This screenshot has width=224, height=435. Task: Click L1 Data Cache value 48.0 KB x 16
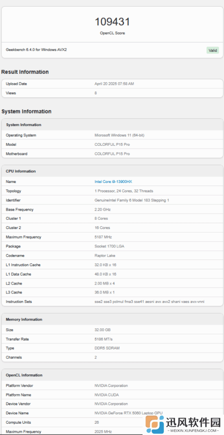(x=105, y=274)
